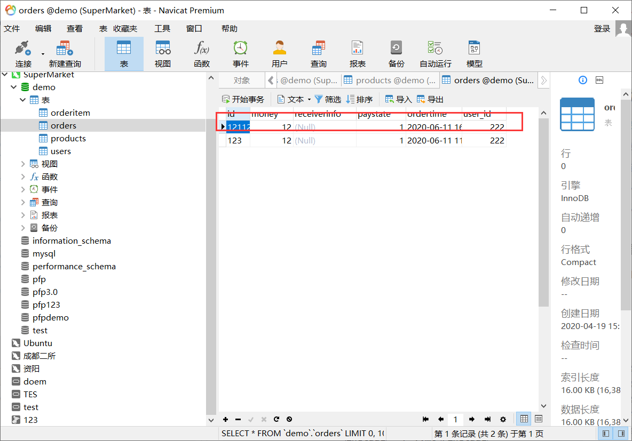Viewport: 632px width, 441px height.
Task: Expand the 函数 node in tree
Action: pos(22,177)
